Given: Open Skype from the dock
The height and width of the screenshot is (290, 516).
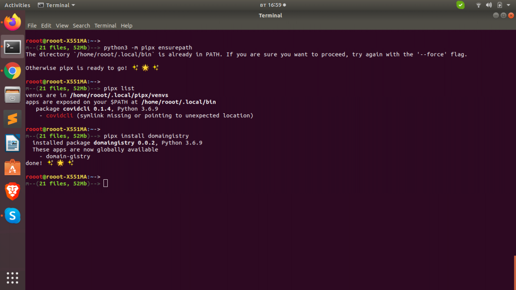Looking at the screenshot, I should click(x=12, y=216).
